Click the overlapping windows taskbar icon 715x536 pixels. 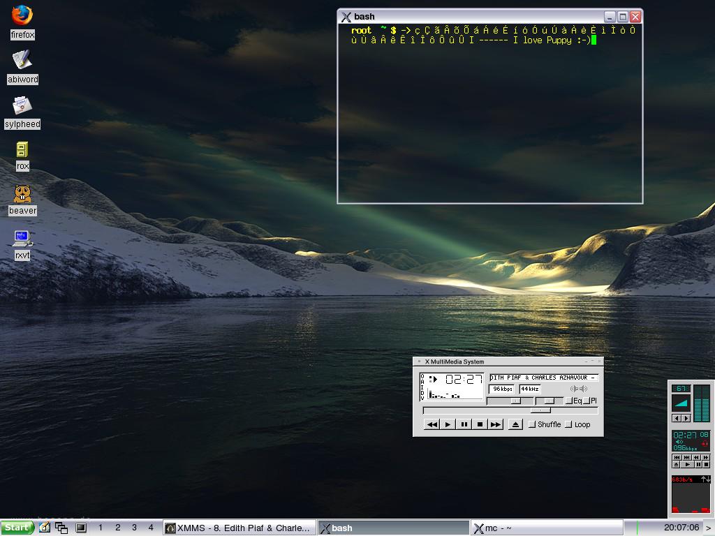(61, 528)
